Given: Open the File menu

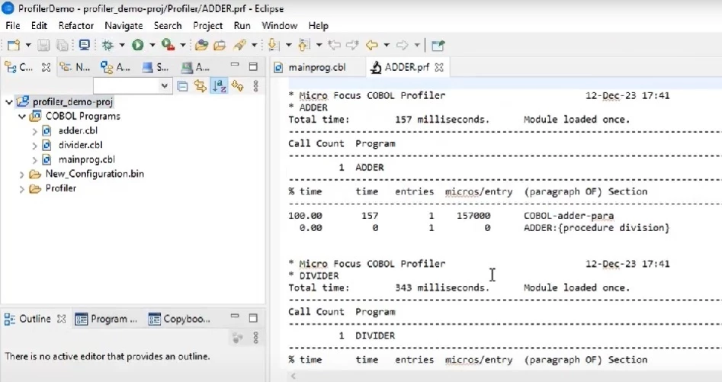Looking at the screenshot, I should point(12,26).
